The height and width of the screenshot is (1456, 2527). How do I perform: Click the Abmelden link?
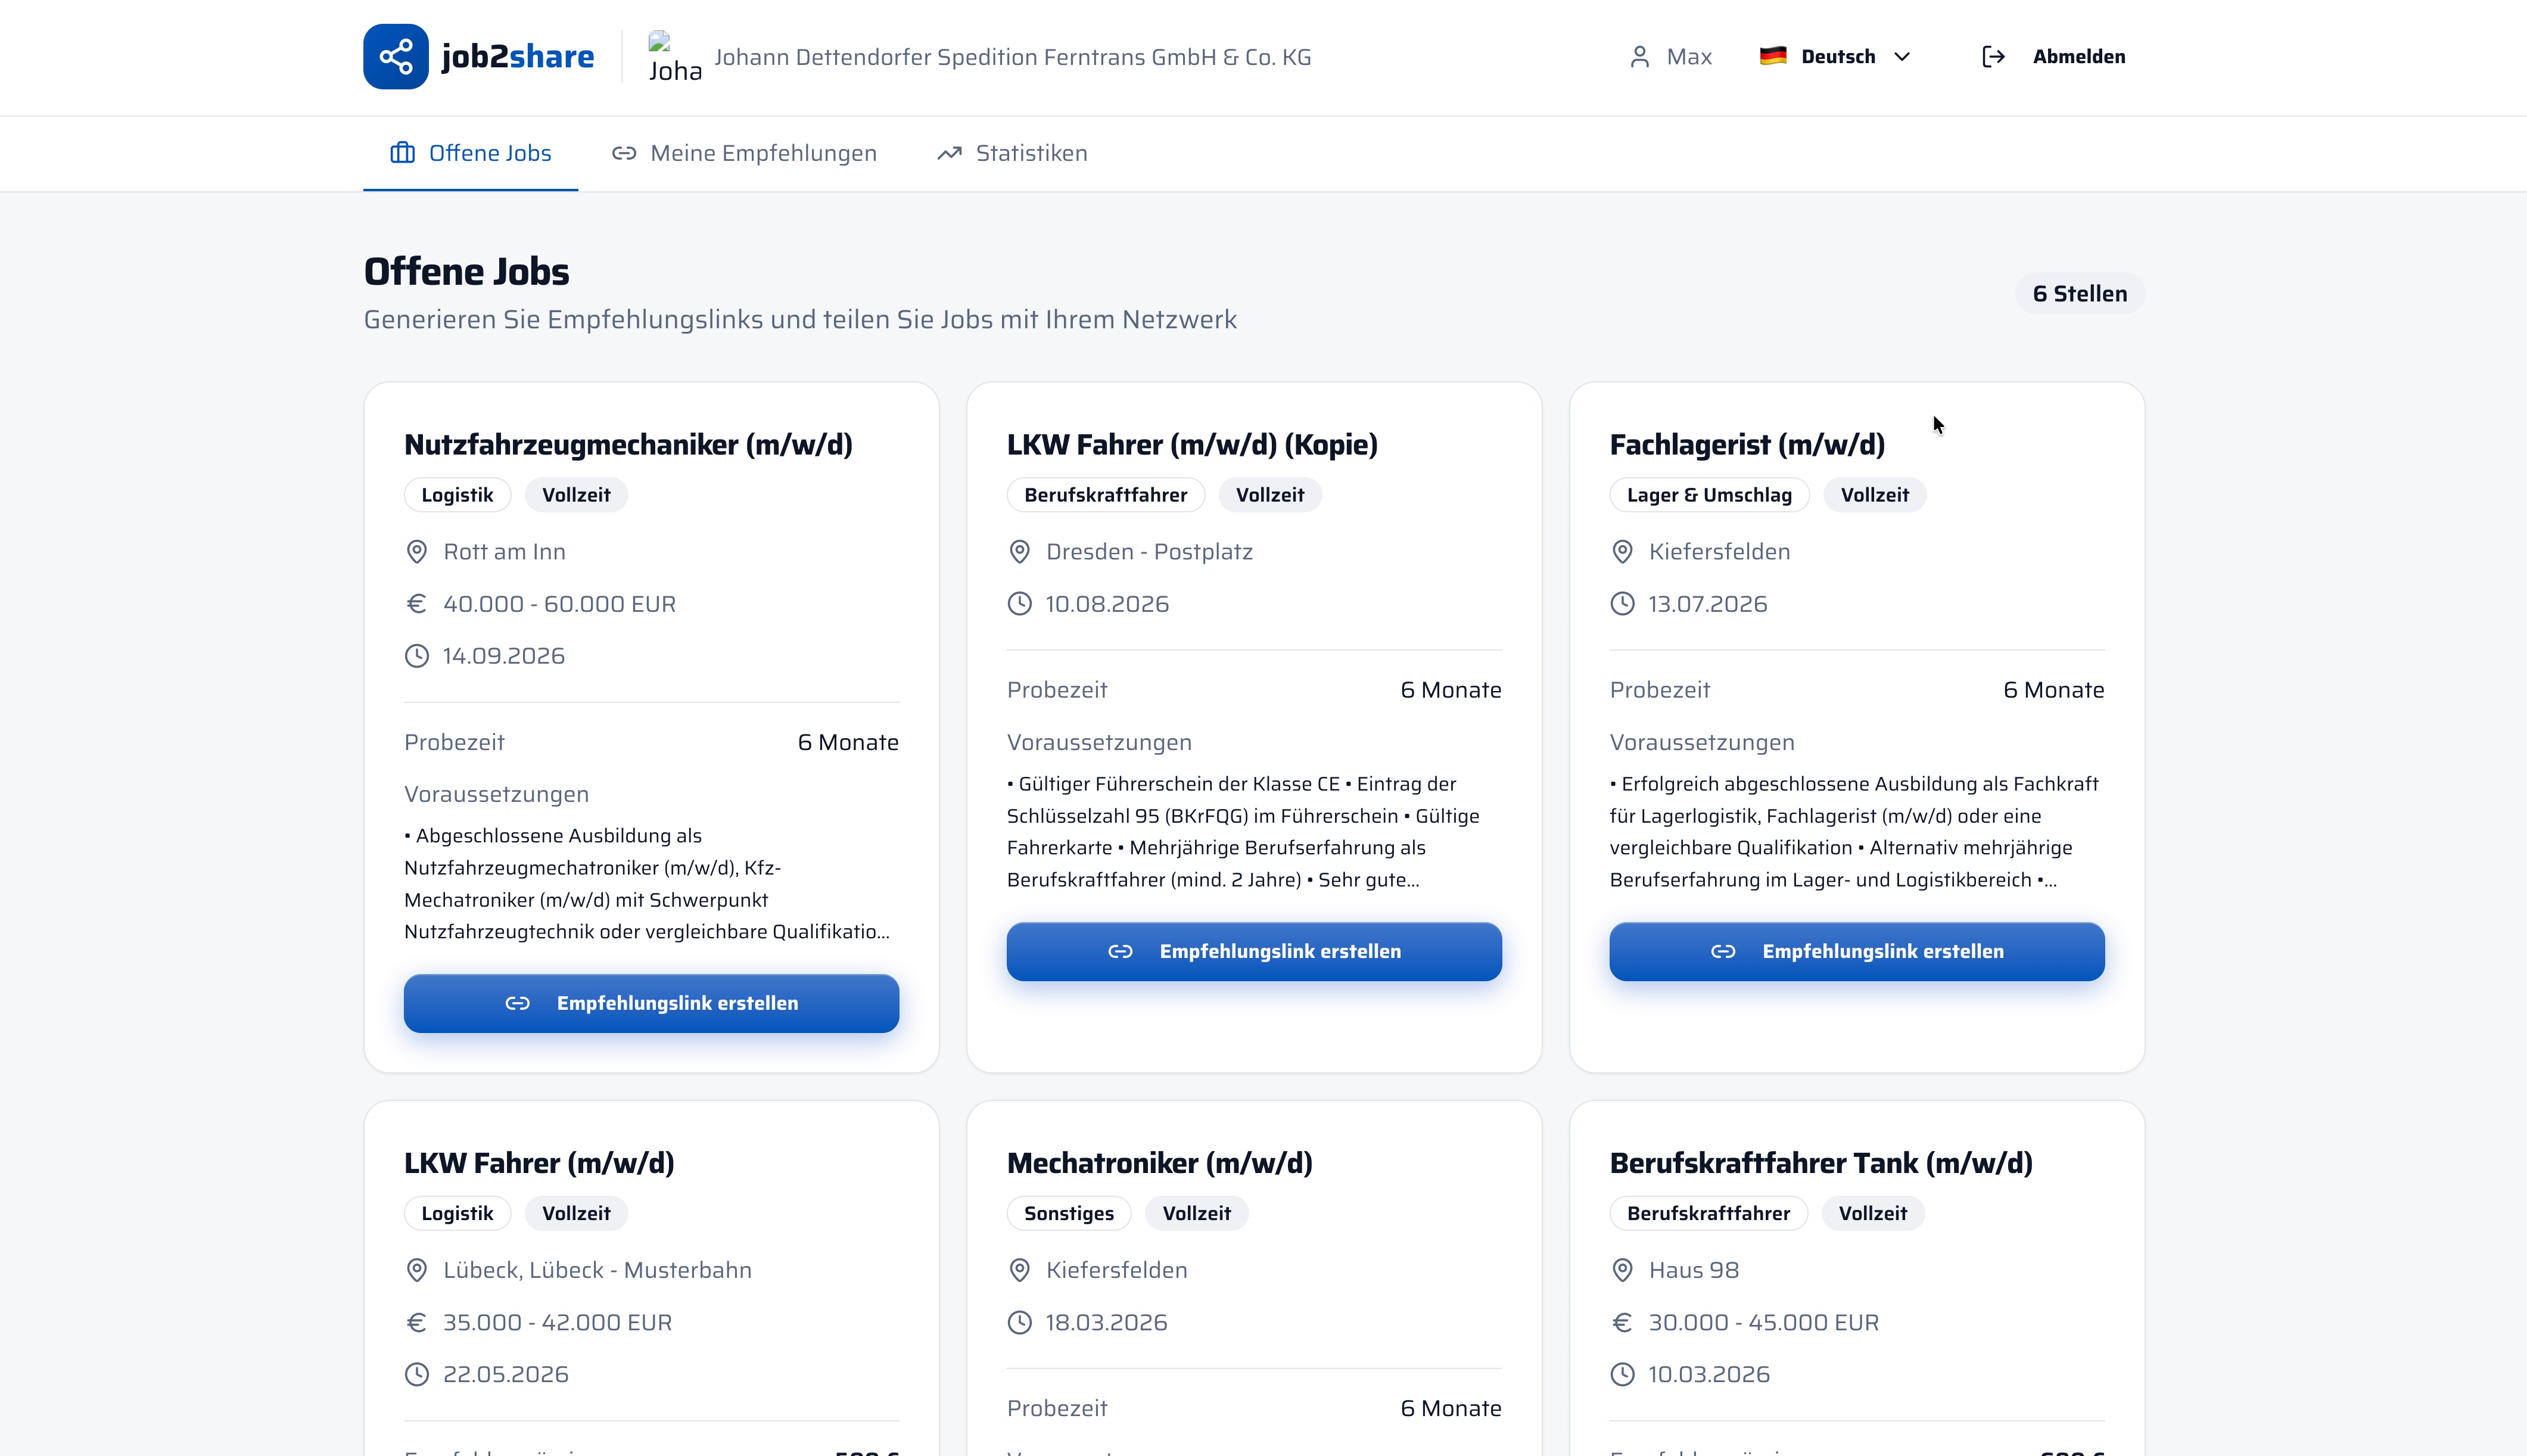pos(2079,57)
